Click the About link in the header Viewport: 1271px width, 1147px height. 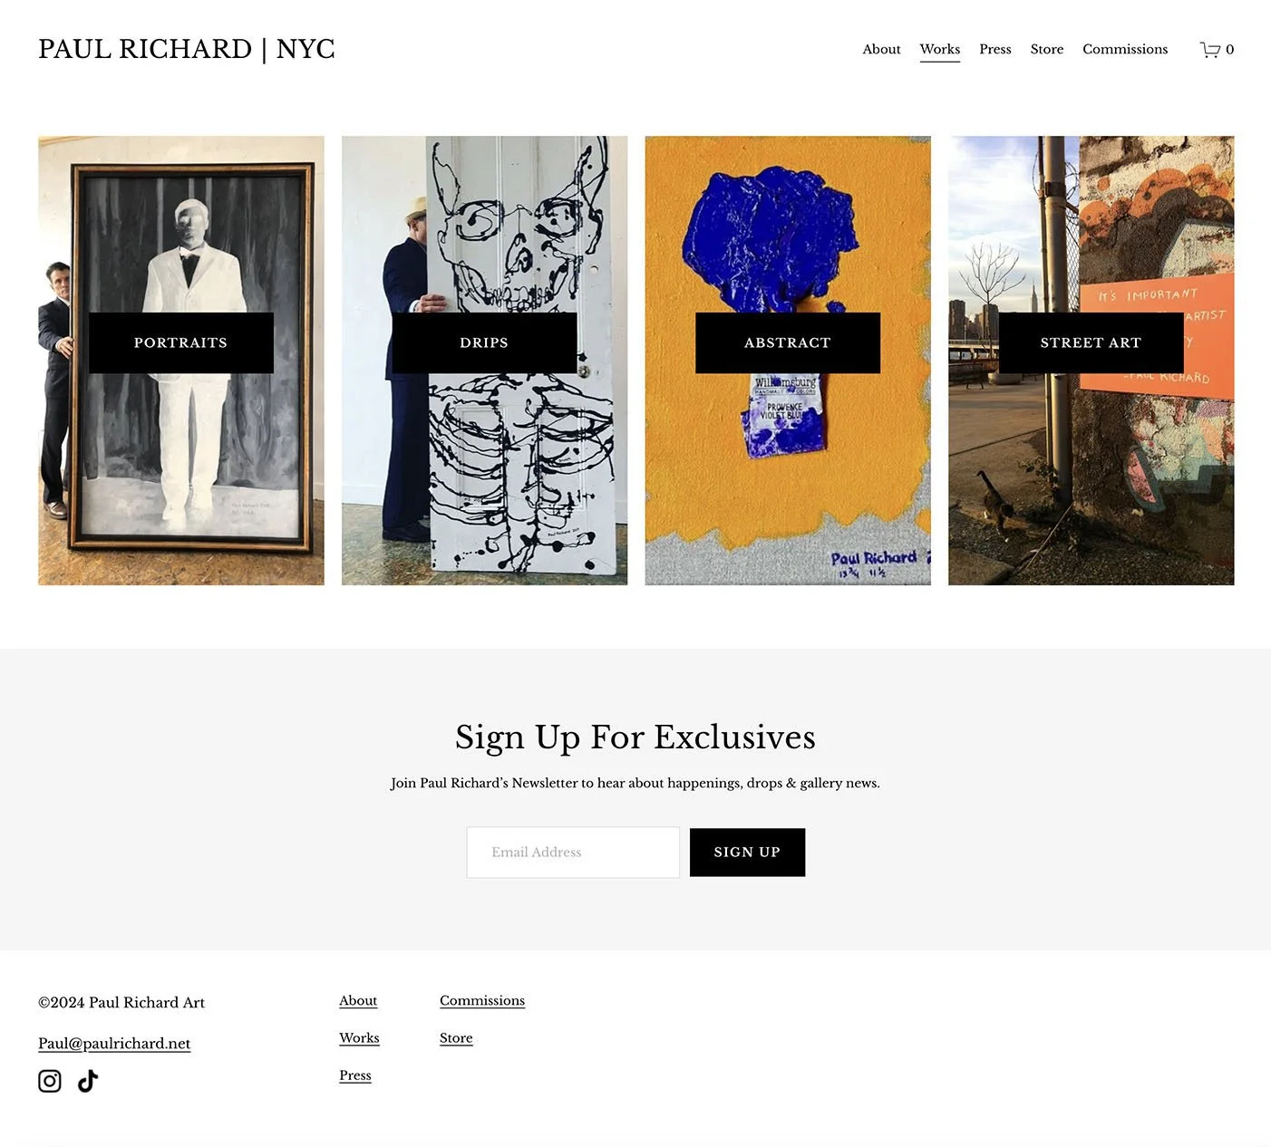click(881, 49)
